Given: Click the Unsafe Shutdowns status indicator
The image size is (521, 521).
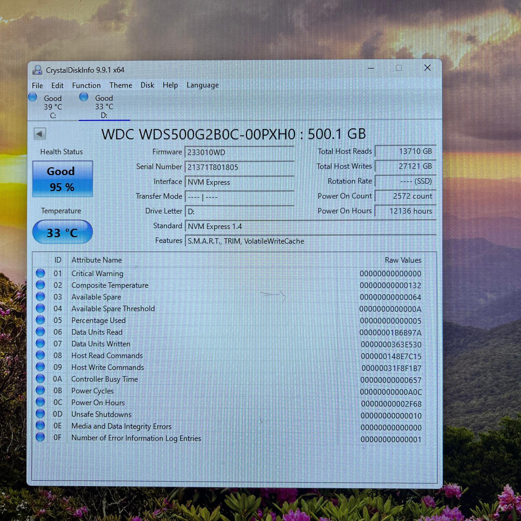Looking at the screenshot, I should (40, 414).
